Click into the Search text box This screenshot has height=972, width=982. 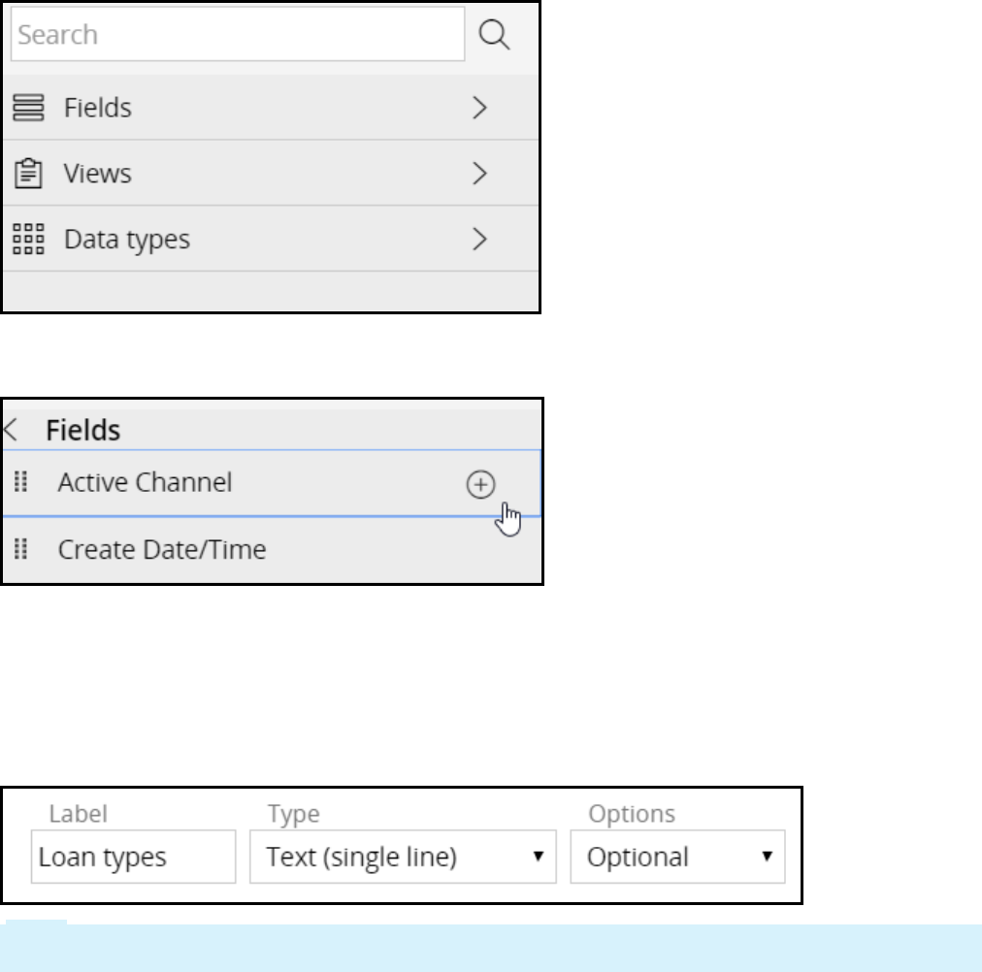pyautogui.click(x=238, y=36)
